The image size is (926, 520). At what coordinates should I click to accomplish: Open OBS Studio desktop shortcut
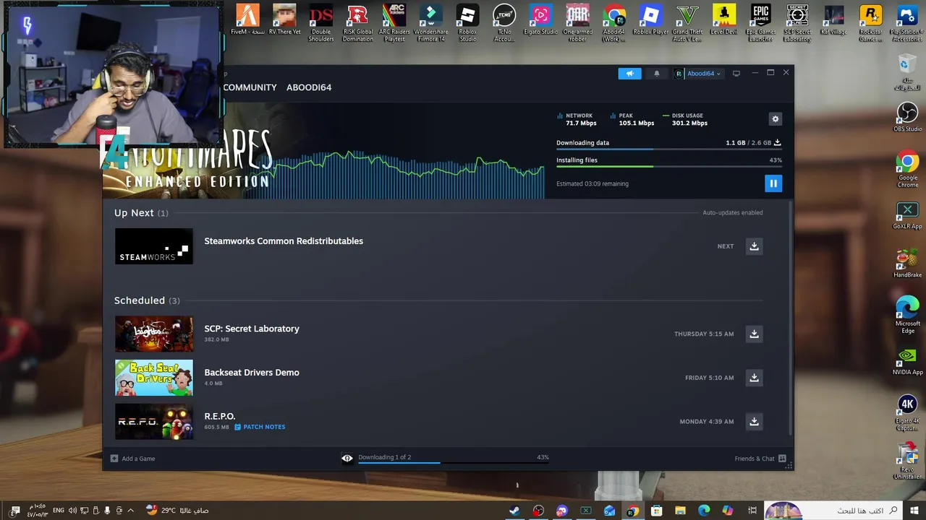point(907,117)
